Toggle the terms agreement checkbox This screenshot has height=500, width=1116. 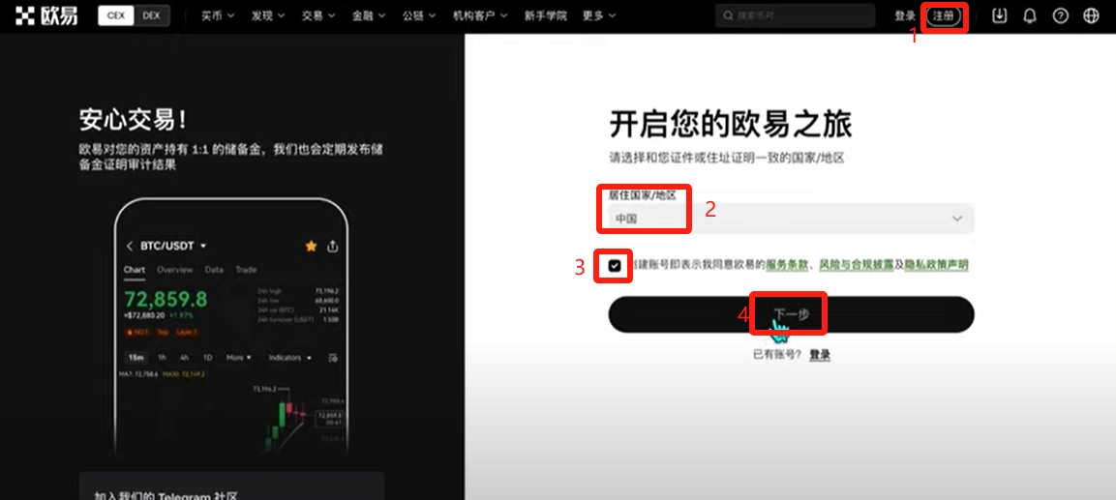point(615,265)
